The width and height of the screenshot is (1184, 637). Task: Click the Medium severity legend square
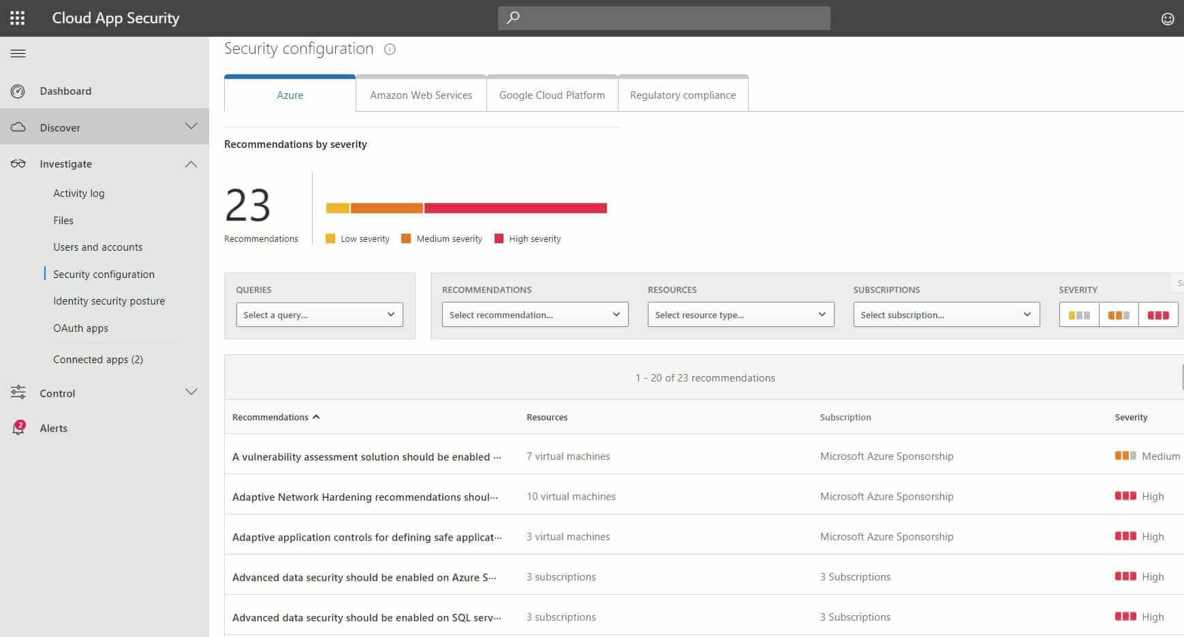click(406, 238)
